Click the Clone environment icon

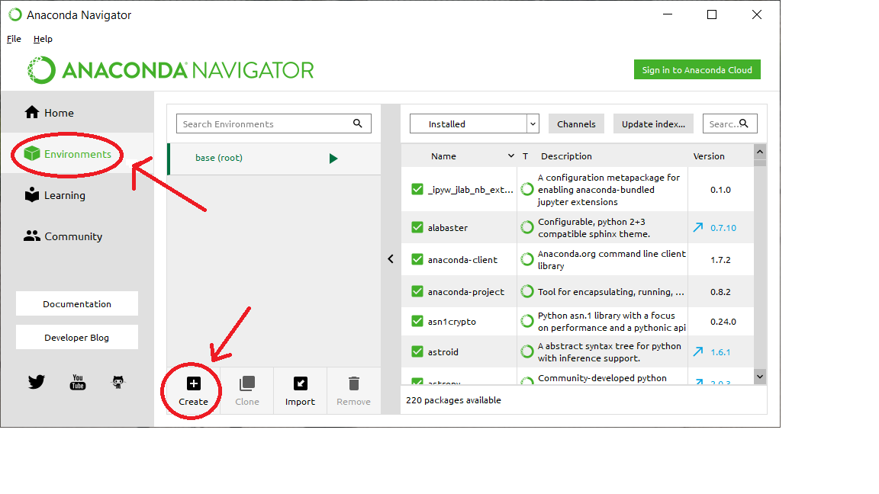(246, 383)
